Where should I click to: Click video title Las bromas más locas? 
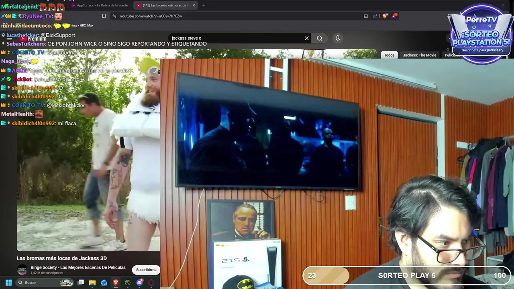[62, 258]
